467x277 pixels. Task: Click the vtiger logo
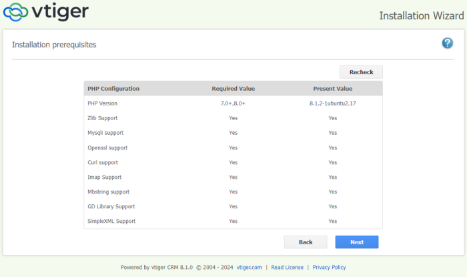coord(46,12)
